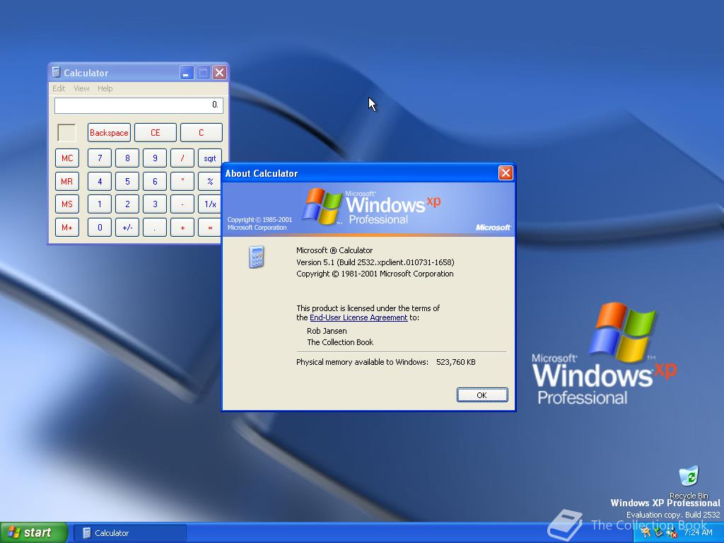Open the Recycle Bin desktop icon

click(x=689, y=481)
